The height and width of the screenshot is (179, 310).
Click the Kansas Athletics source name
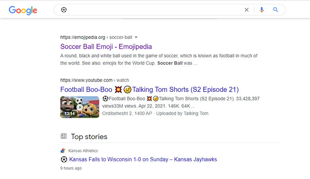click(83, 151)
